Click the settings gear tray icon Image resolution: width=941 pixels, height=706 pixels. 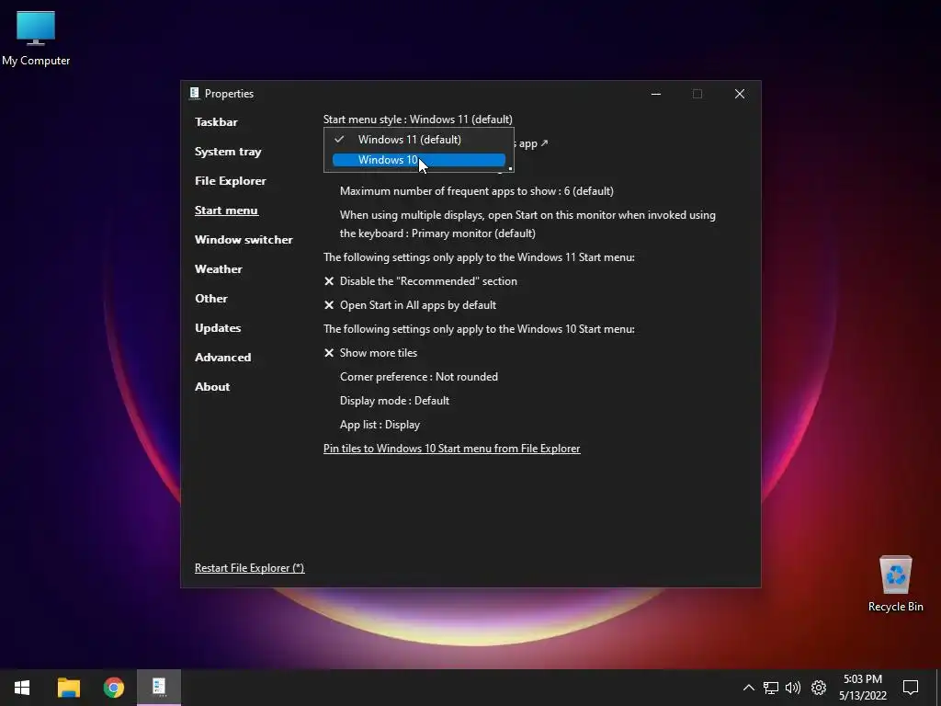pyautogui.click(x=819, y=688)
